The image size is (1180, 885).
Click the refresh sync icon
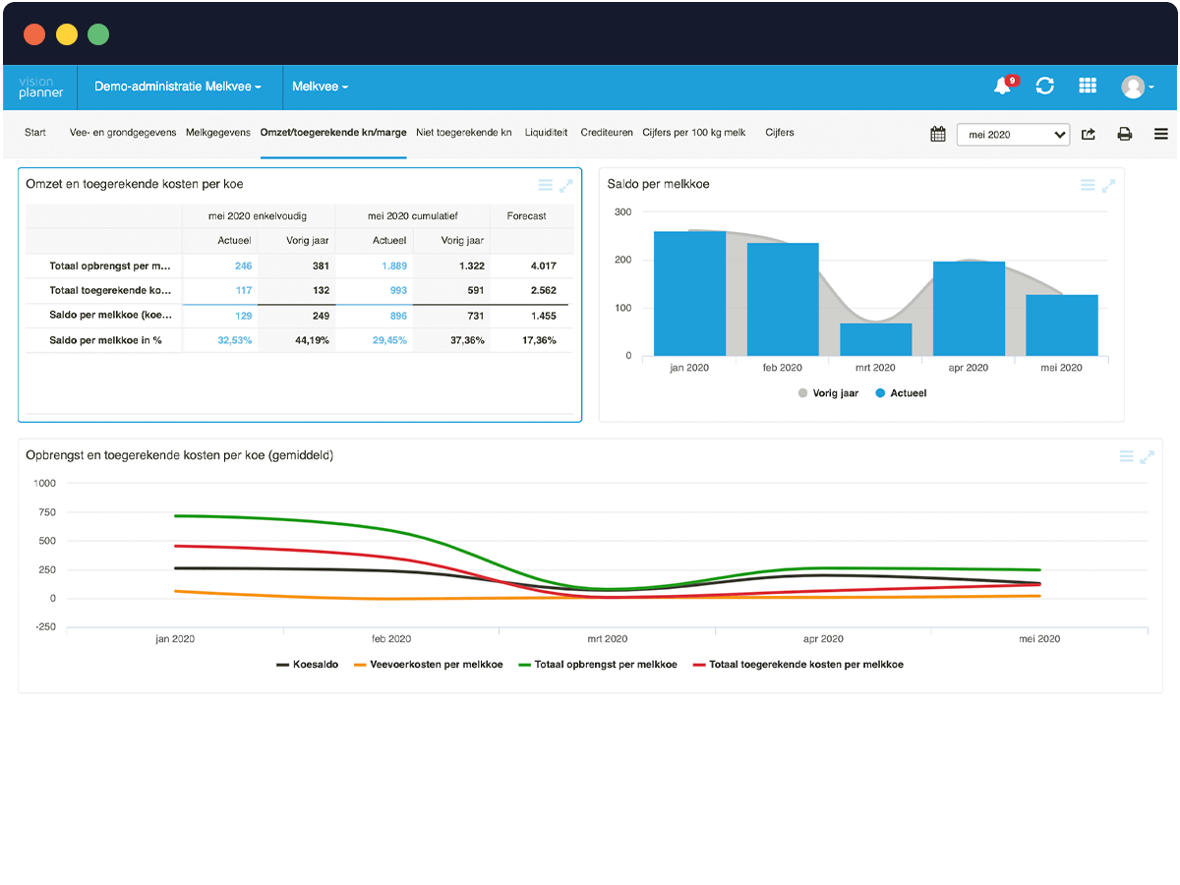pos(1045,87)
